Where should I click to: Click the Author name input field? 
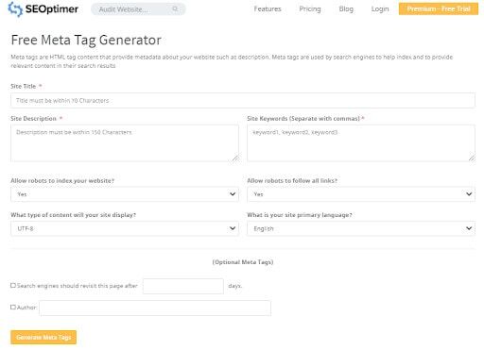(155, 308)
